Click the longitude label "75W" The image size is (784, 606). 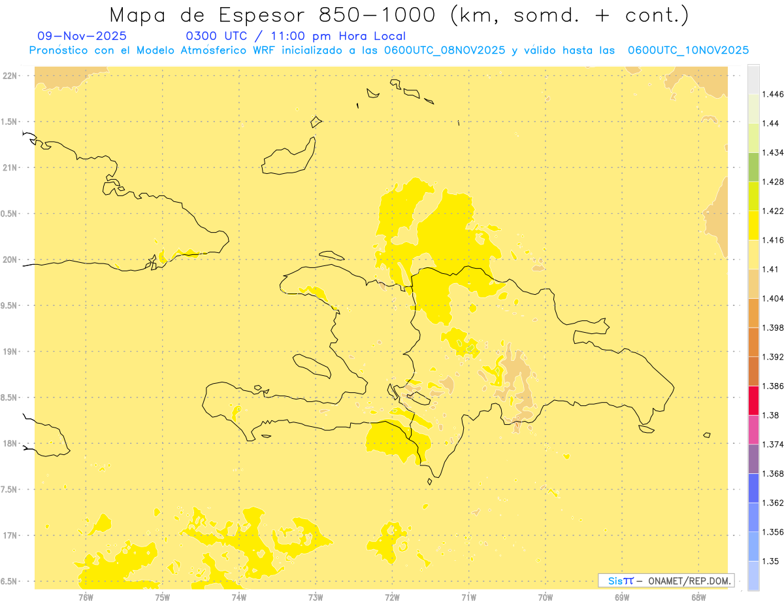(163, 597)
